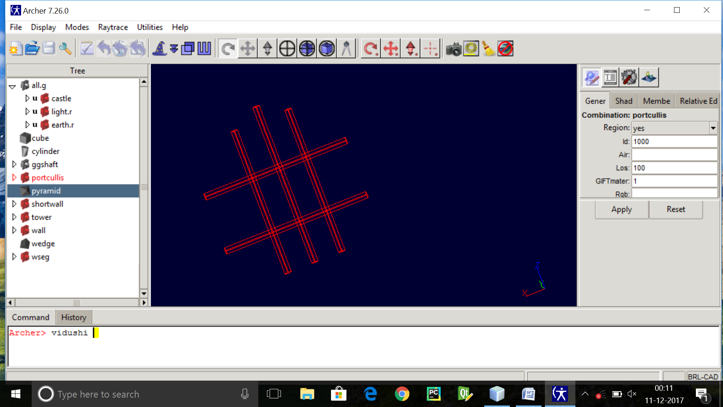Open the Region yes dropdown
This screenshot has width=723, height=407.
[713, 128]
